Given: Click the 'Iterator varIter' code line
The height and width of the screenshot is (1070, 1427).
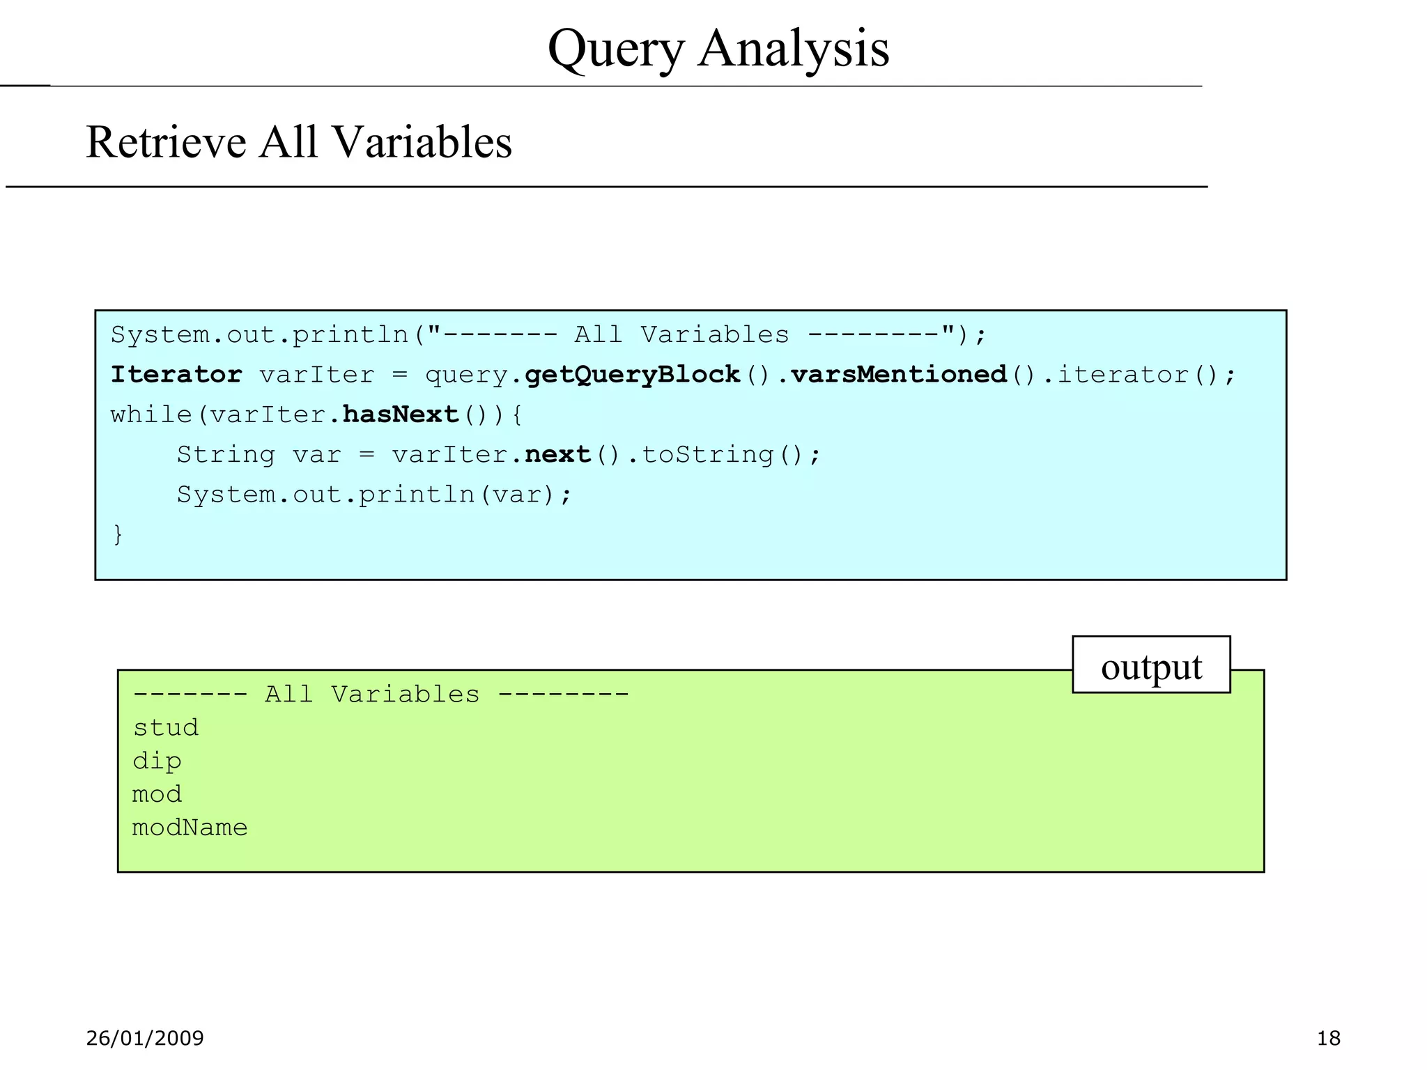Looking at the screenshot, I should pyautogui.click(x=673, y=375).
